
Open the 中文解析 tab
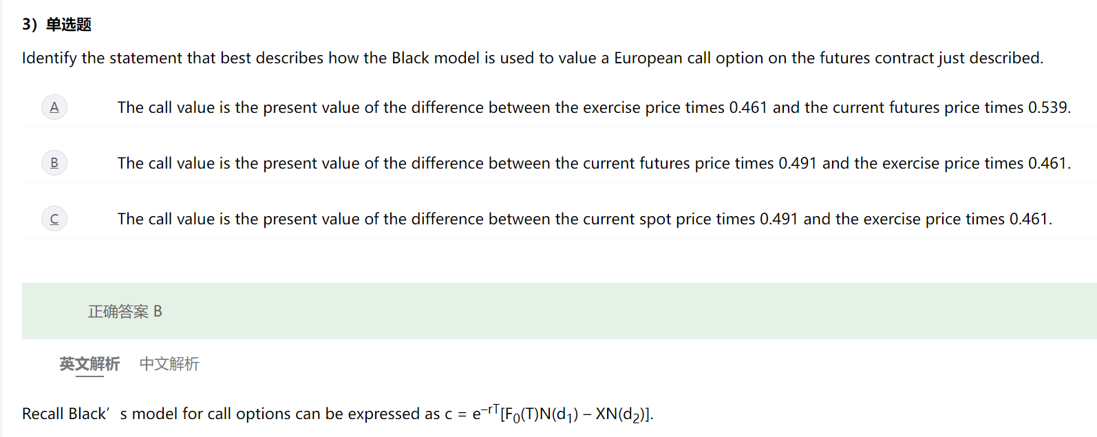tap(169, 363)
